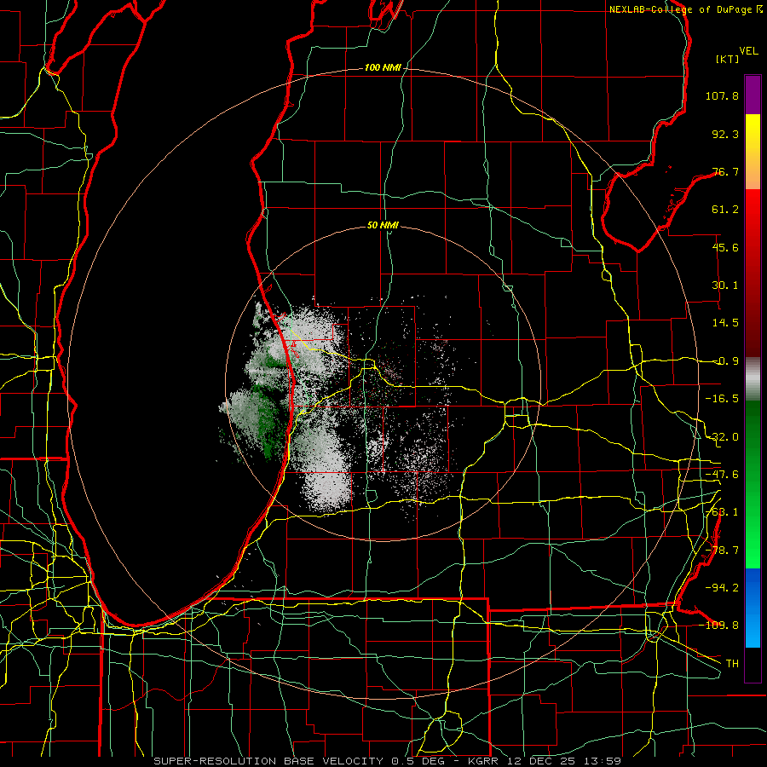
Task: Click the TH legend label
Action: pos(732,663)
